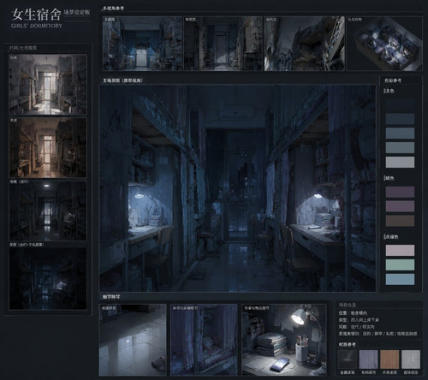Select the dark slate-blue main color swatch
This screenshot has height=380, width=428.
(x=400, y=119)
